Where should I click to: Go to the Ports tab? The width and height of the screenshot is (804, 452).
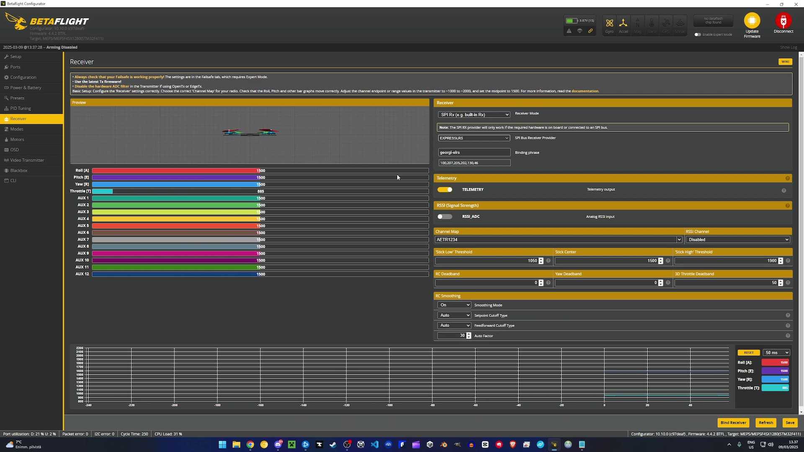31,67
